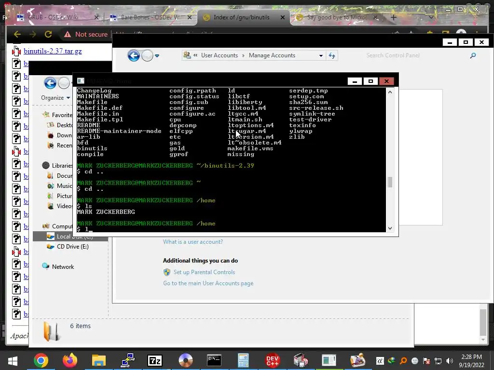Open the Action Center flag icon

[426, 361]
